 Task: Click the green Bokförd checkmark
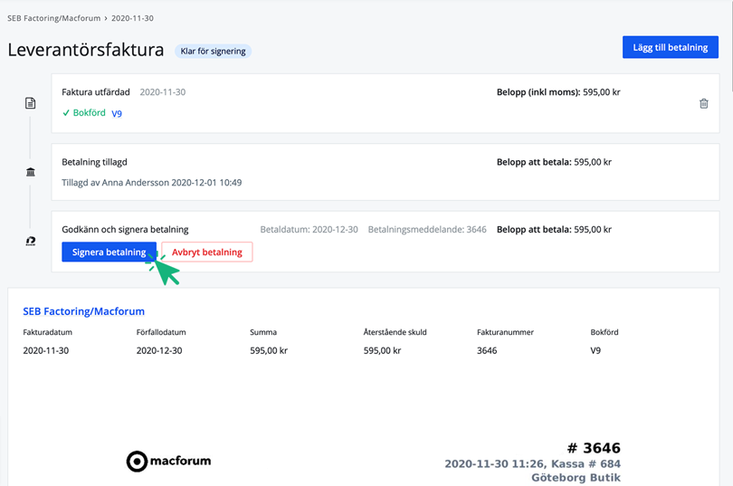66,113
